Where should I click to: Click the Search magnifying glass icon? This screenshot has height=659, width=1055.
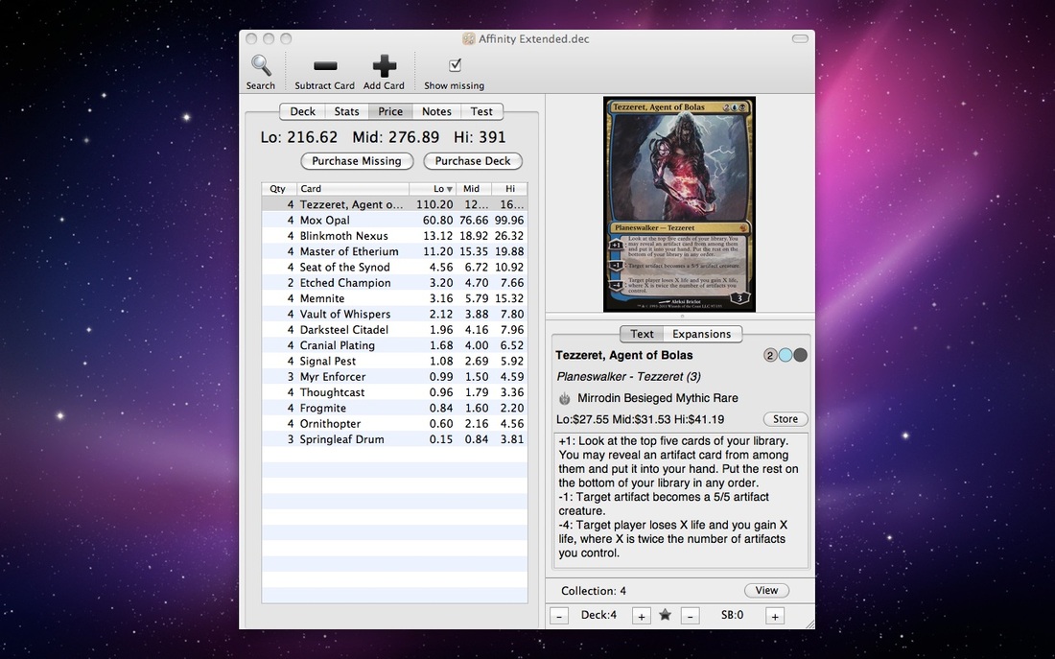260,66
